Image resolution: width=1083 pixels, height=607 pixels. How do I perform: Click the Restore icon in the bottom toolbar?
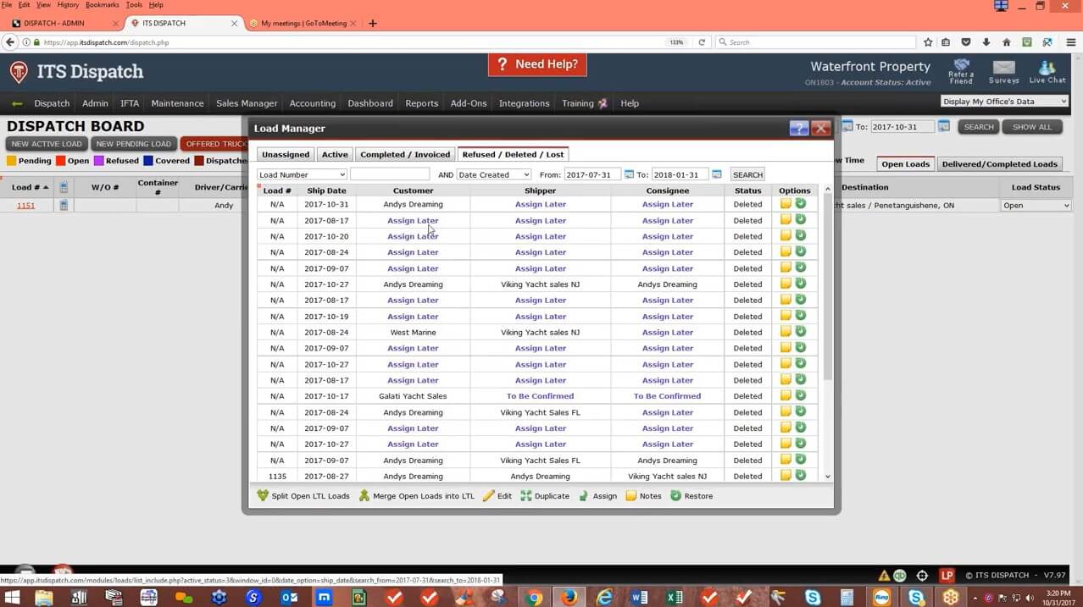[675, 496]
